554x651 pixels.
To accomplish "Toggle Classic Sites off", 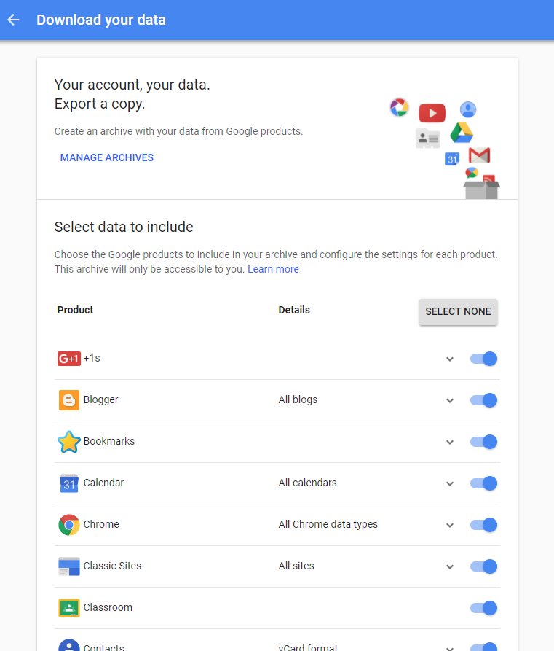I will pos(483,566).
